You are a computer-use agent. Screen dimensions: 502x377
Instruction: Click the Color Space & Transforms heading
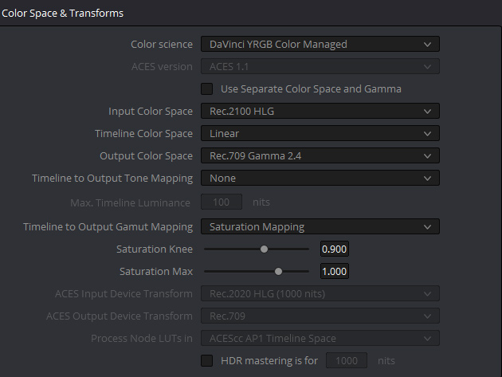(62, 13)
